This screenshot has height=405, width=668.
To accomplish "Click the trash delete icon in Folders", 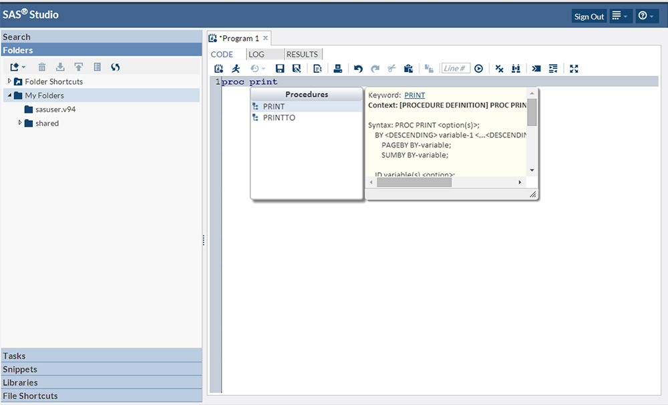I will (41, 67).
